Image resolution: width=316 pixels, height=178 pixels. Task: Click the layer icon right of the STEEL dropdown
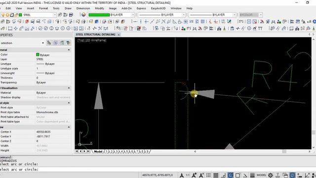(60, 15)
